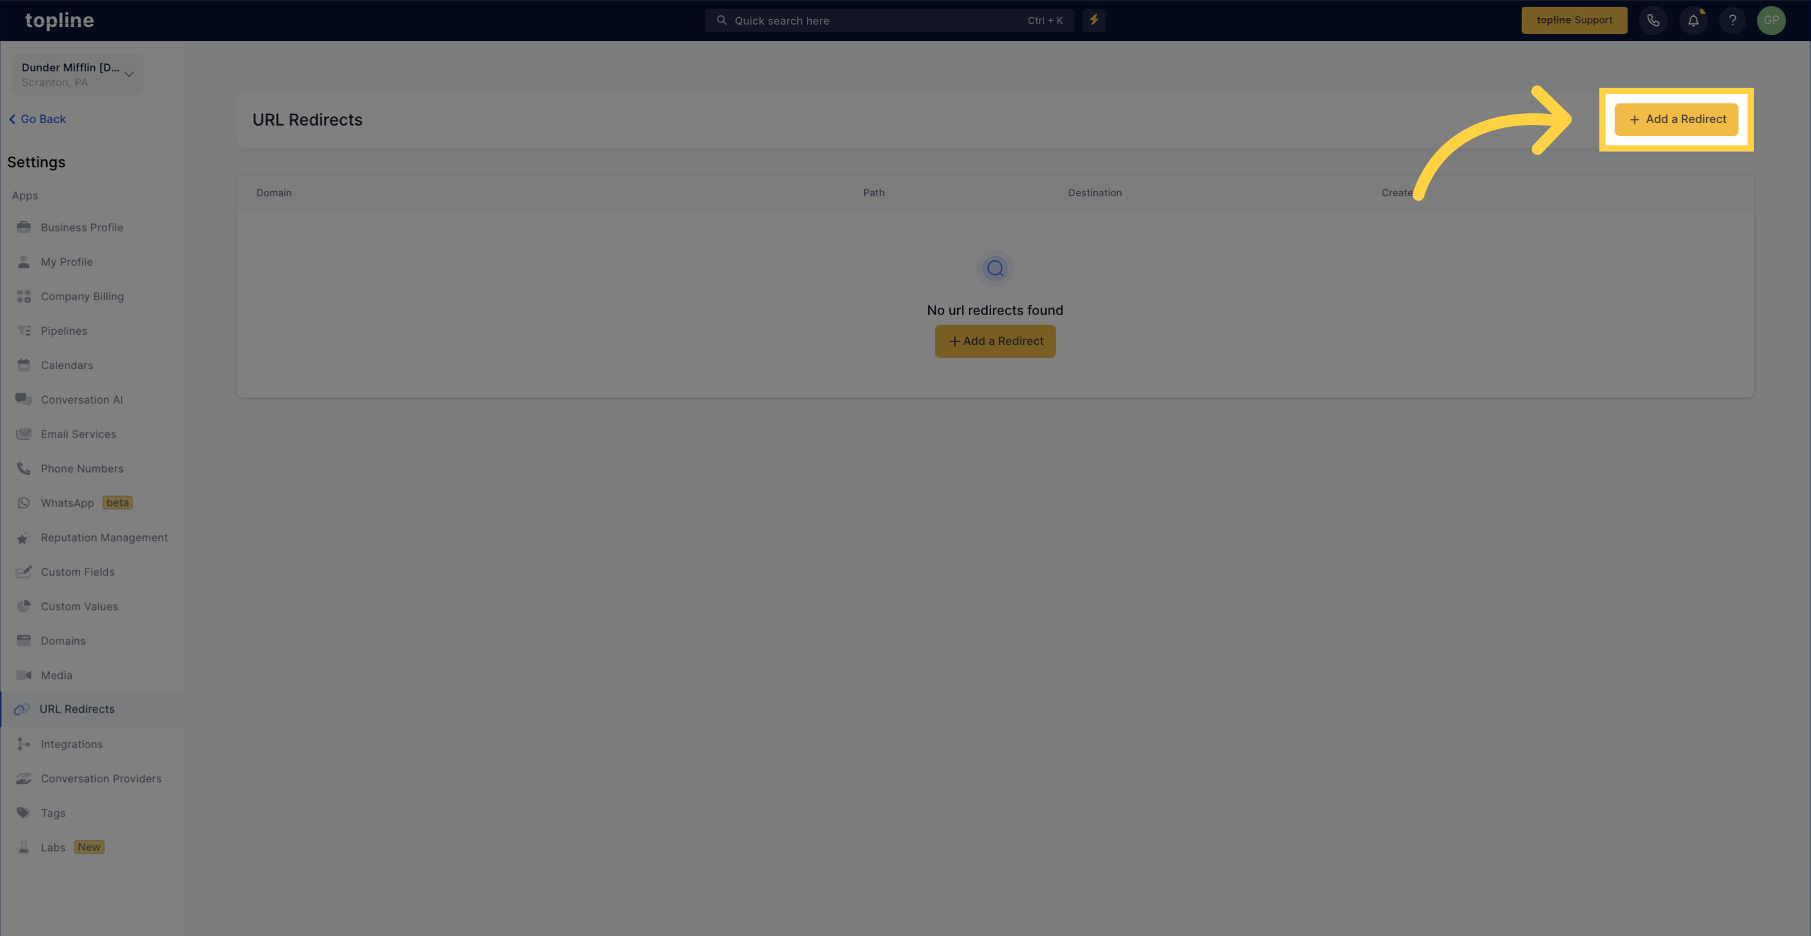
Task: Click the help question mark icon
Action: tap(1732, 19)
